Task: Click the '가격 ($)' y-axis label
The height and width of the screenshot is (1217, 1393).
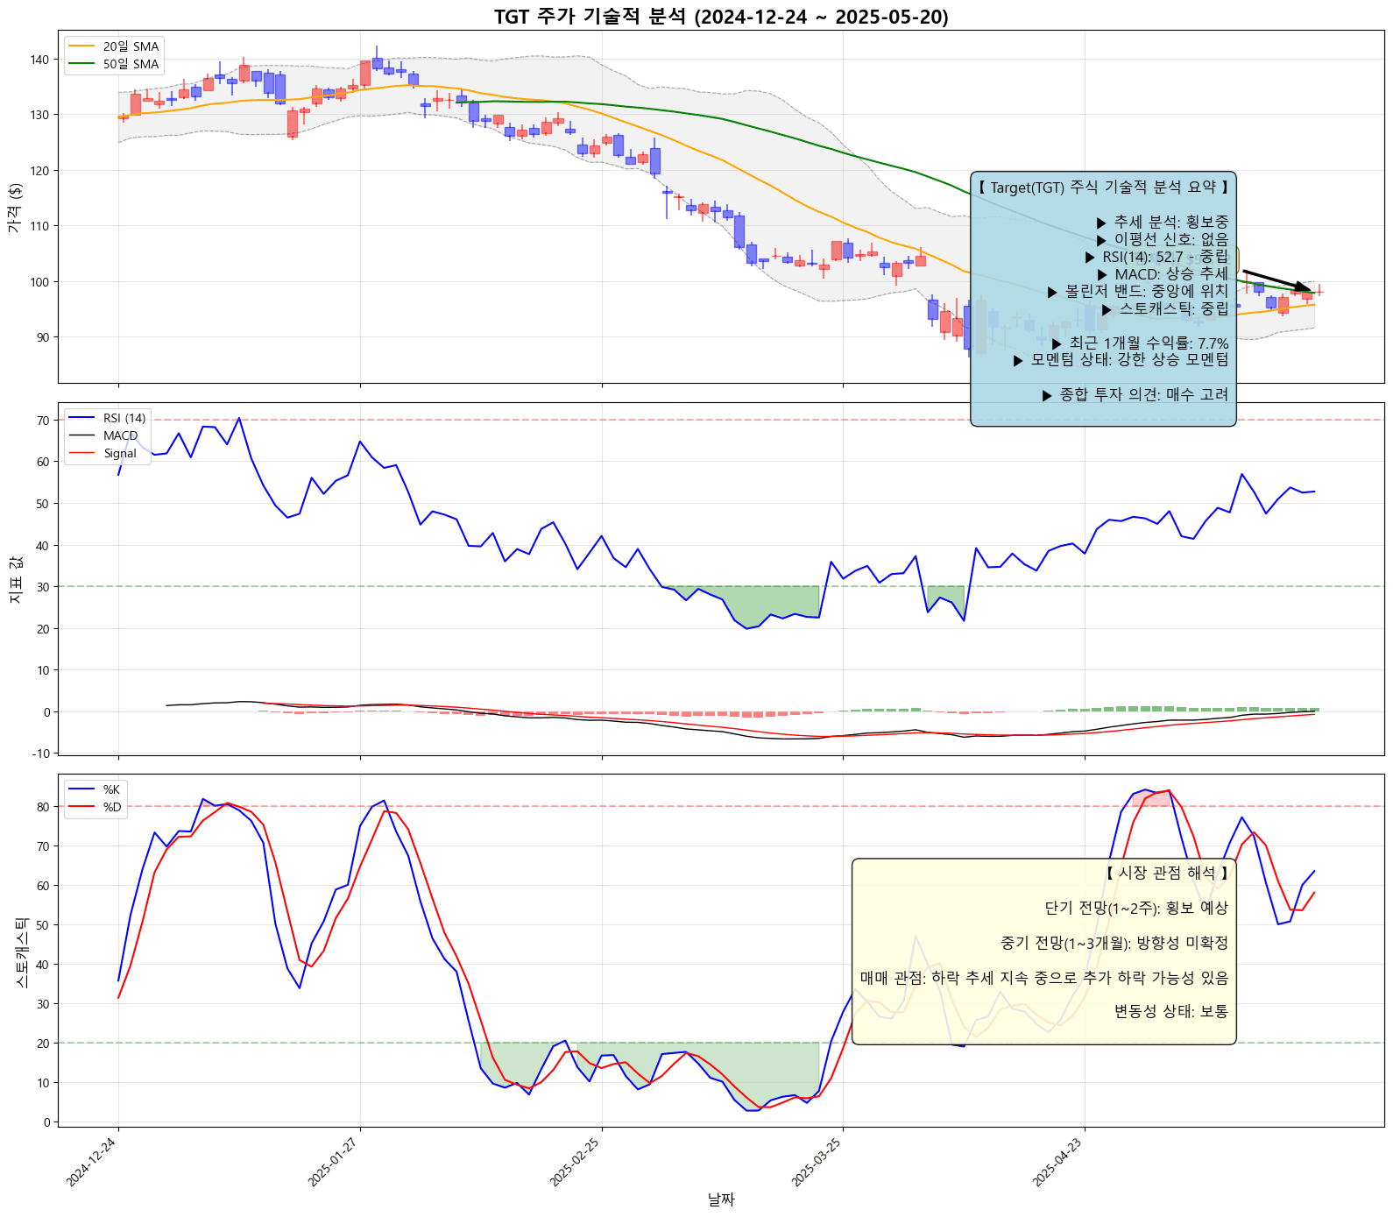Action: click(x=15, y=208)
